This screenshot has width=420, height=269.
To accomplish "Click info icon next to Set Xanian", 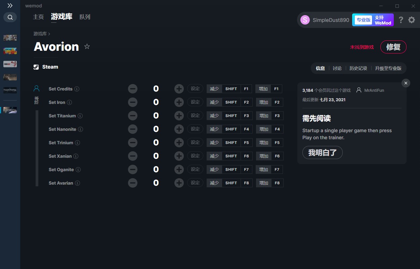I will coord(76,156).
